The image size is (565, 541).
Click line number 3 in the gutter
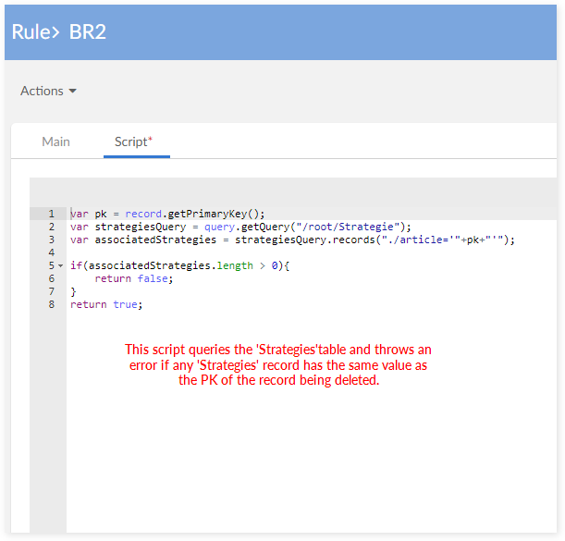(52, 240)
